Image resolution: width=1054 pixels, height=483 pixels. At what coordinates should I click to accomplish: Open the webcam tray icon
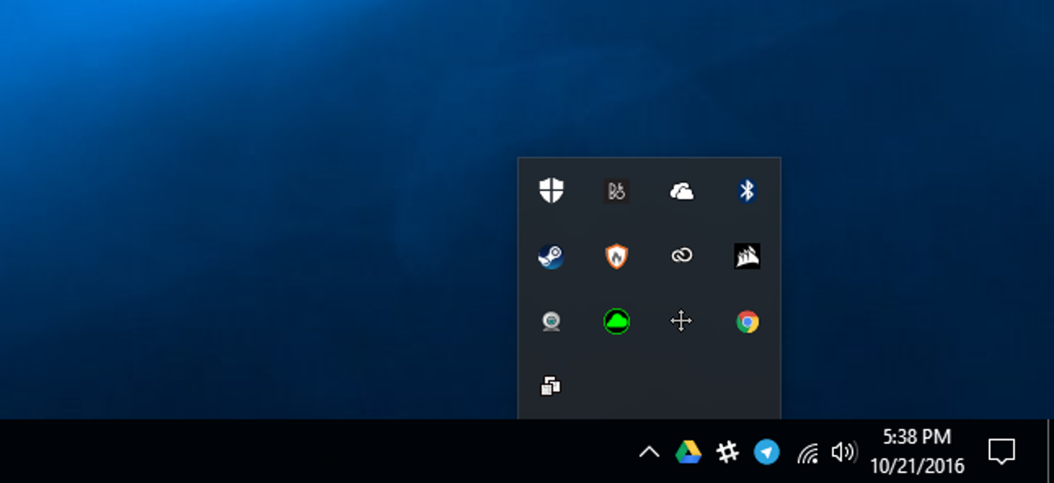tap(551, 321)
